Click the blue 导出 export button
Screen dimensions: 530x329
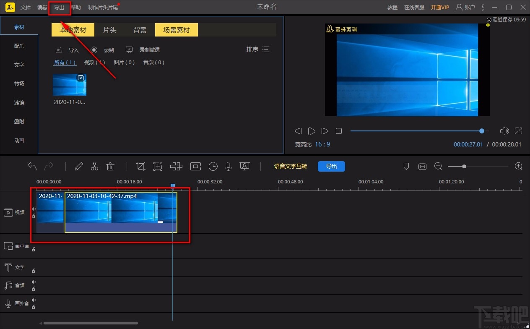click(331, 166)
